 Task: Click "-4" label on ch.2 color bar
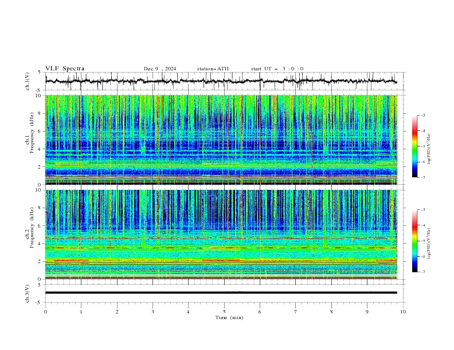(x=423, y=225)
